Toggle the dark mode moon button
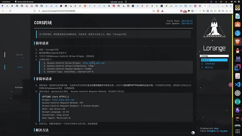 coord(193,132)
